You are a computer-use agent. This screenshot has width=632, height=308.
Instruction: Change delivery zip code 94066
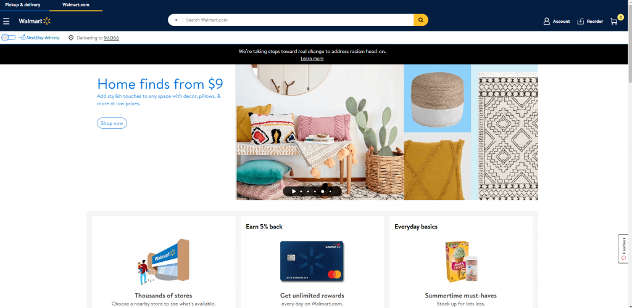click(x=111, y=38)
